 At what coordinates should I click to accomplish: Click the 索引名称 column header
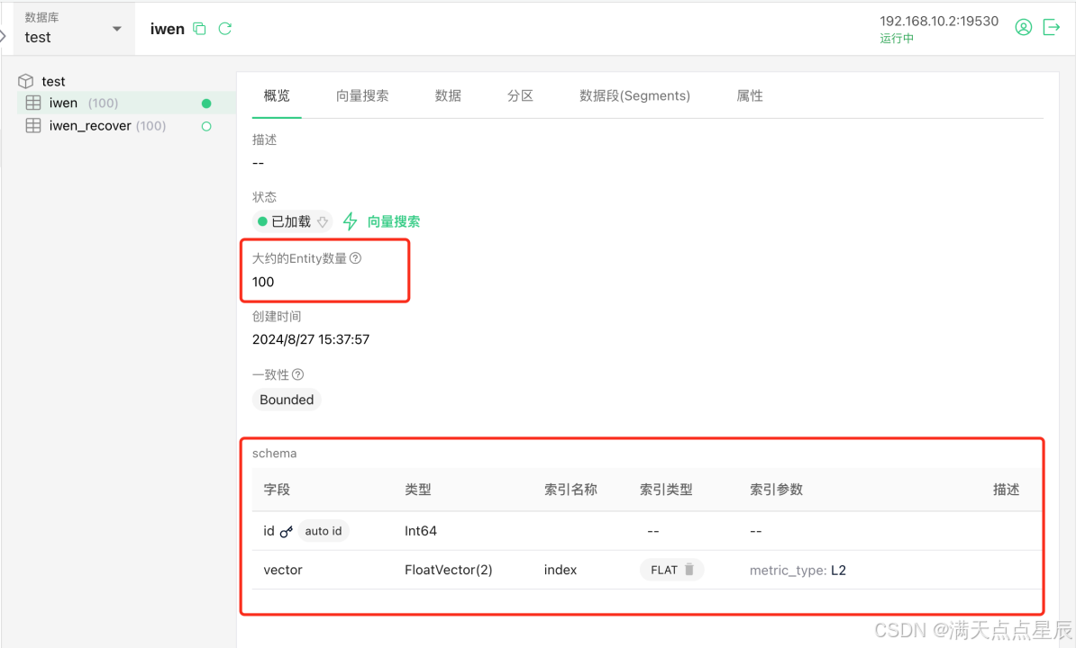(x=570, y=490)
